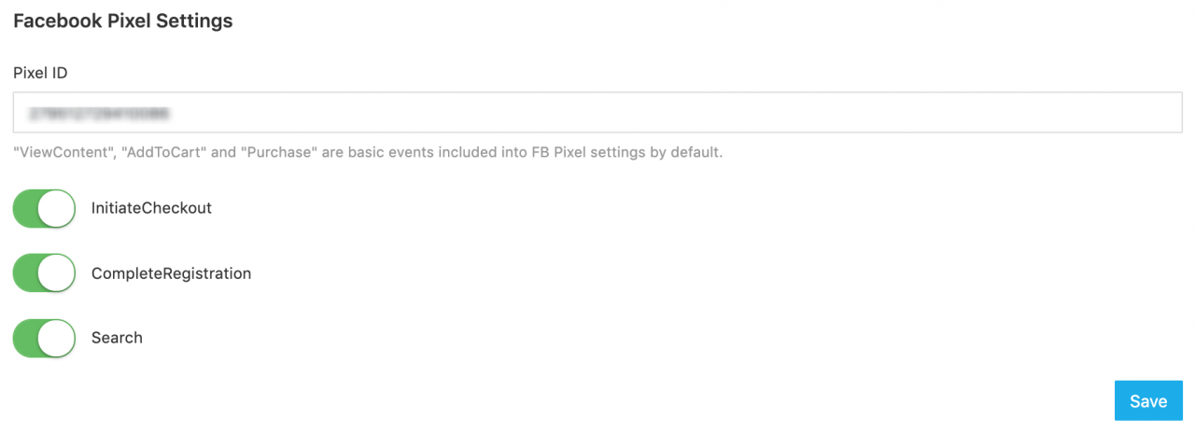Image resolution: width=1195 pixels, height=446 pixels.
Task: Click the CompleteRegistration label text
Action: [x=171, y=273]
